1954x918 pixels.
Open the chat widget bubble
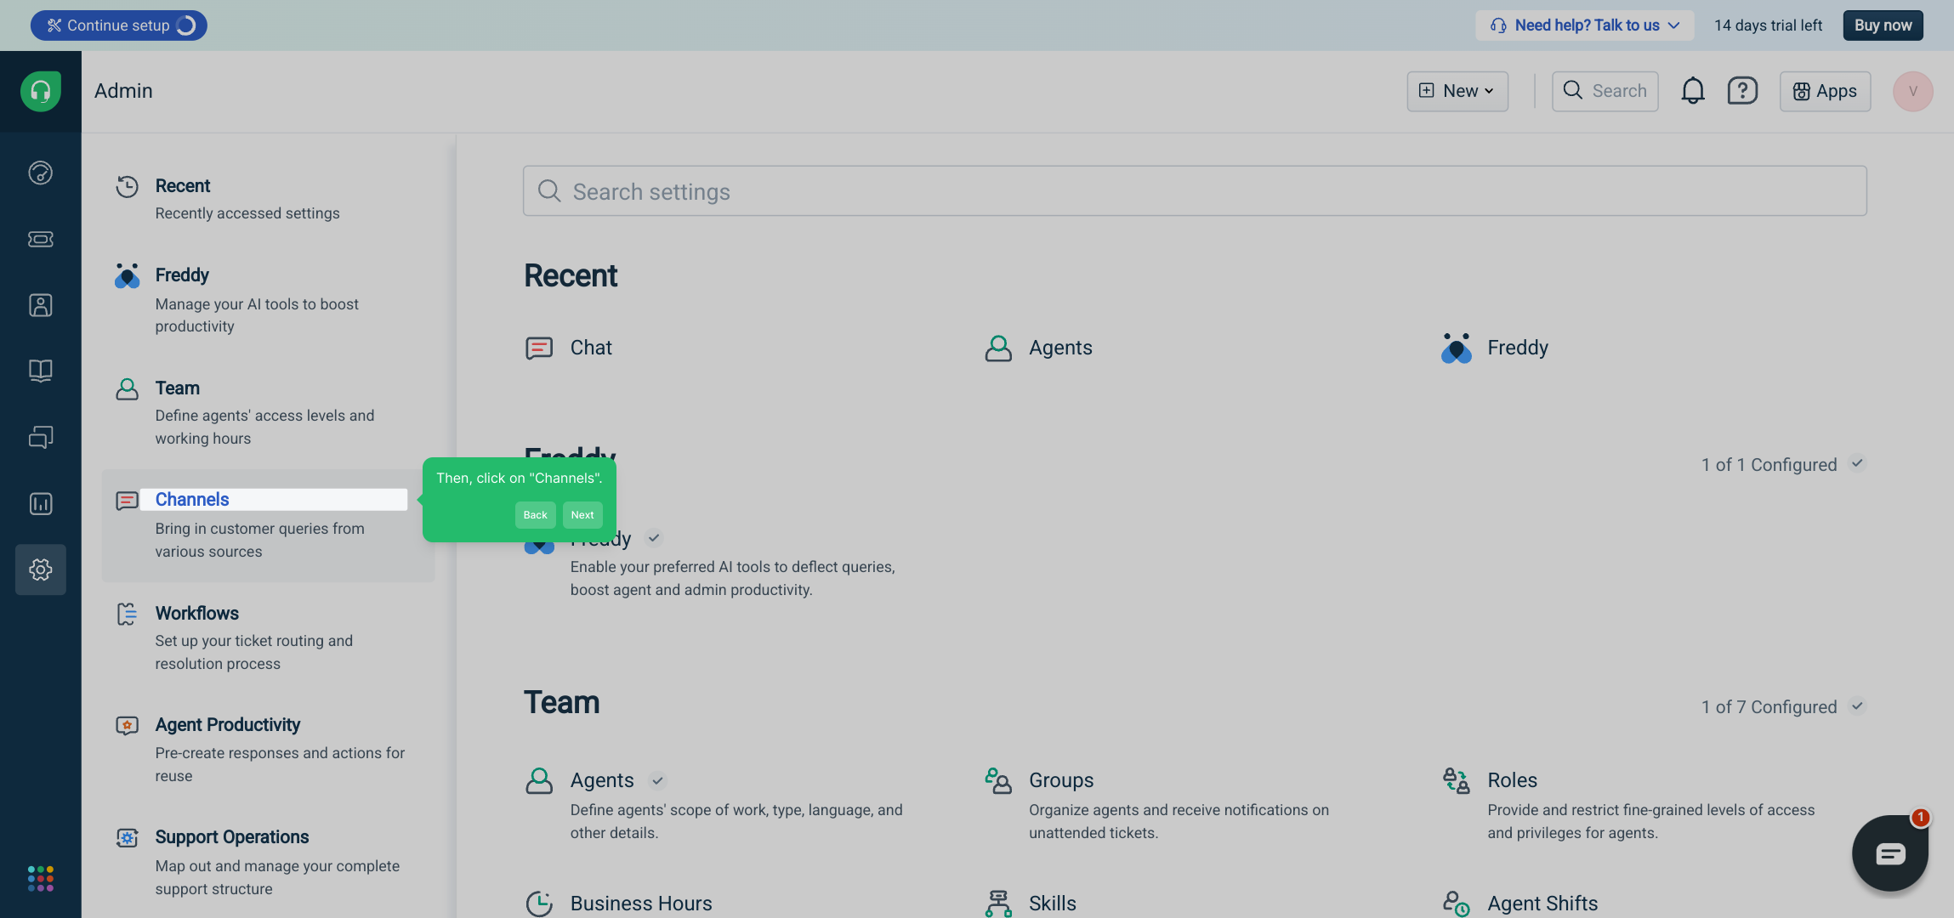pos(1889,853)
